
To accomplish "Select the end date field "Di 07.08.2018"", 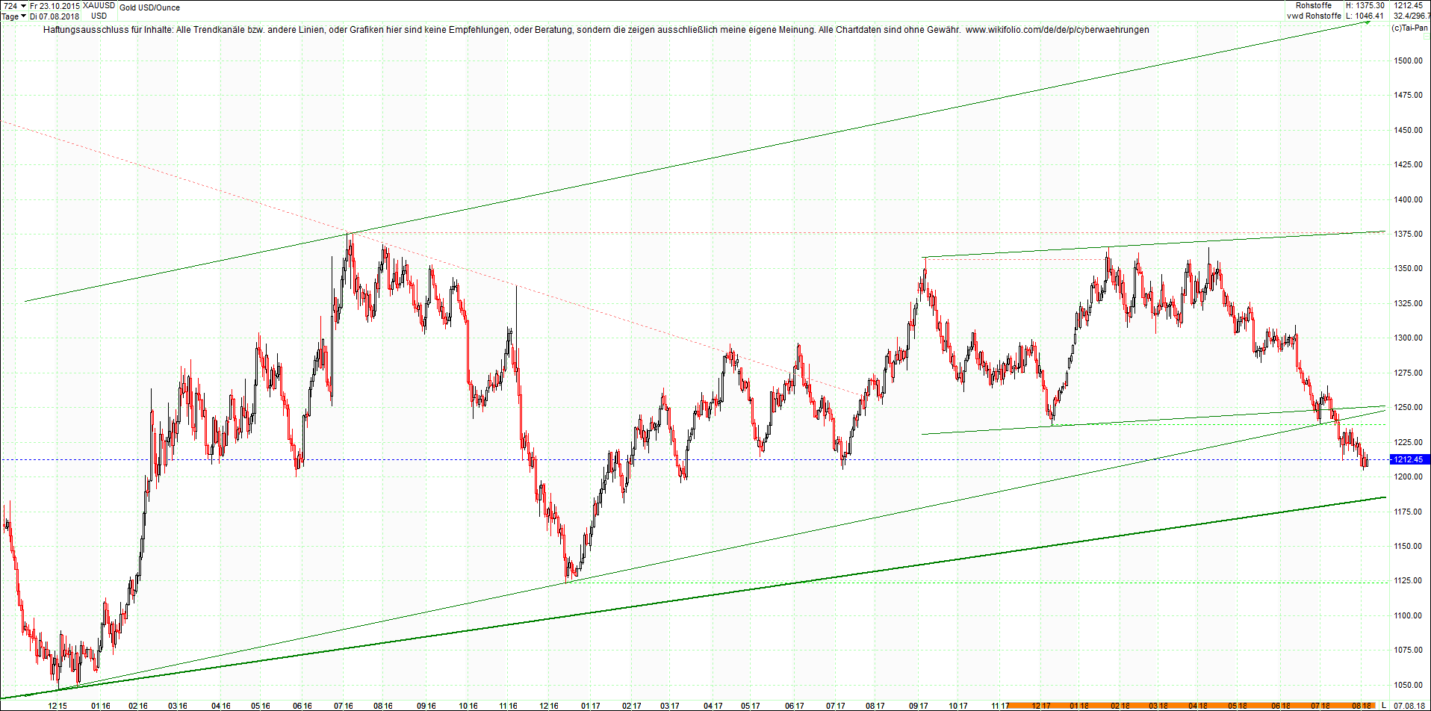I will [54, 16].
